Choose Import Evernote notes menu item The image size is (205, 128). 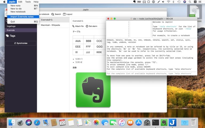tap(22, 17)
